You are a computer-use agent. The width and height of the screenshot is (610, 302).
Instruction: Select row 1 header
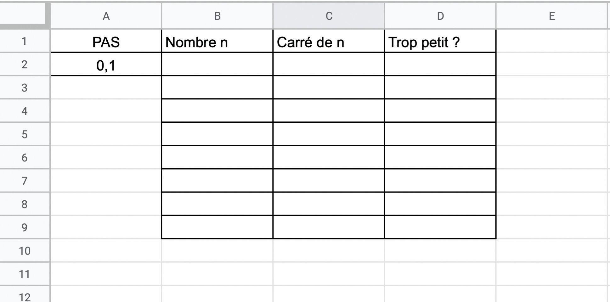24,41
